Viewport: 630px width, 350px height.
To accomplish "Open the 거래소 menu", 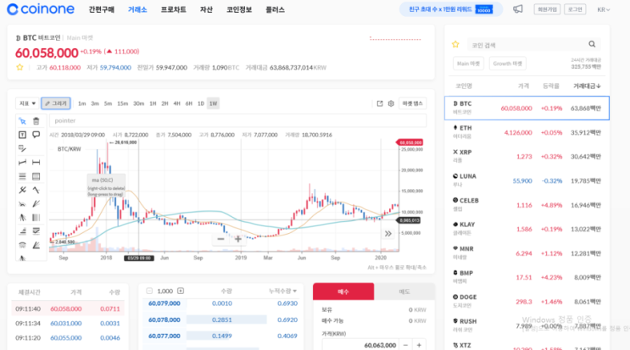I will [137, 9].
